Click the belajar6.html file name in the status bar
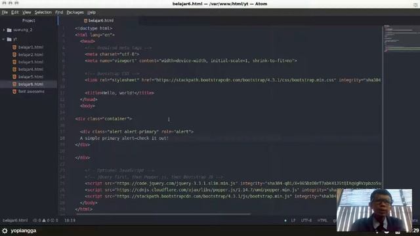This screenshot has height=236, width=420. point(15,220)
